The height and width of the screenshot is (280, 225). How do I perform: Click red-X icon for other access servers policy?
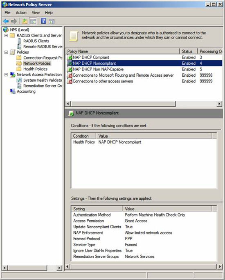tap(70, 81)
